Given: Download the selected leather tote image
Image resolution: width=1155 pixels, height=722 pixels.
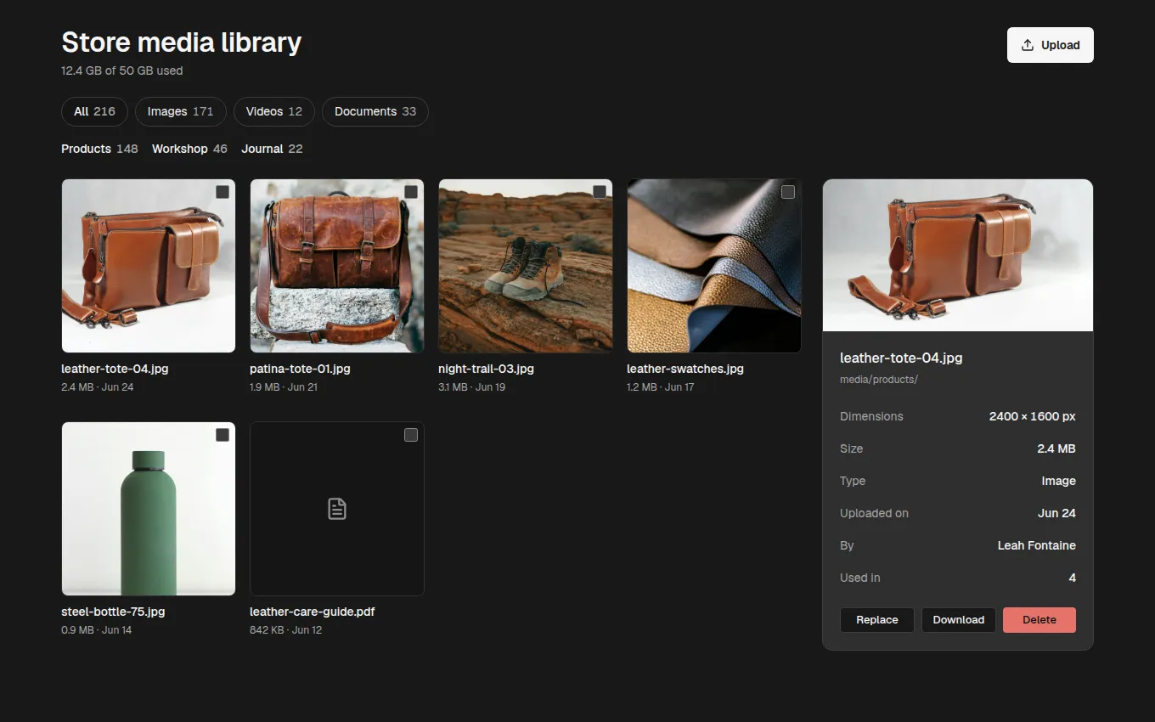Looking at the screenshot, I should click(x=959, y=620).
